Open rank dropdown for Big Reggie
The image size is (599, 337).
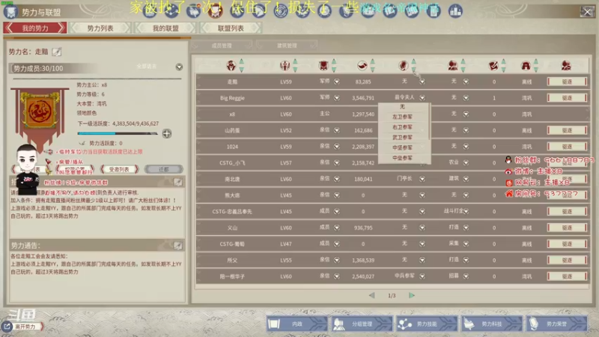(336, 98)
